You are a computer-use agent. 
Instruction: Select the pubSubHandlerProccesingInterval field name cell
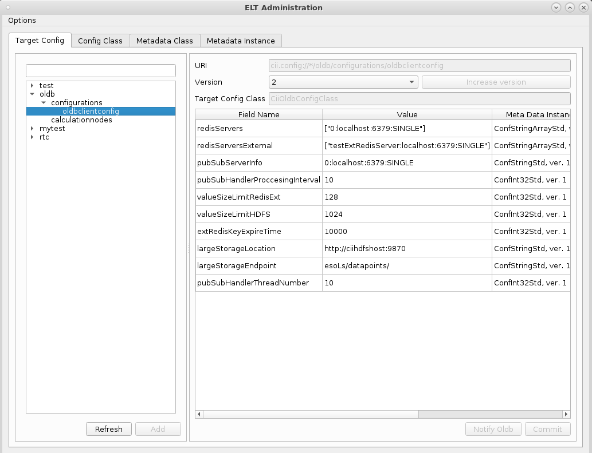259,180
